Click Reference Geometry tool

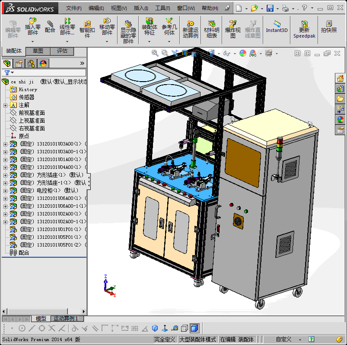point(169,26)
